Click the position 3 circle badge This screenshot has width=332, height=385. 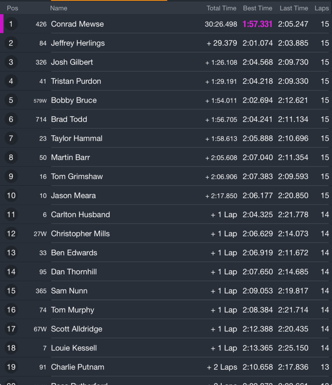click(x=11, y=62)
